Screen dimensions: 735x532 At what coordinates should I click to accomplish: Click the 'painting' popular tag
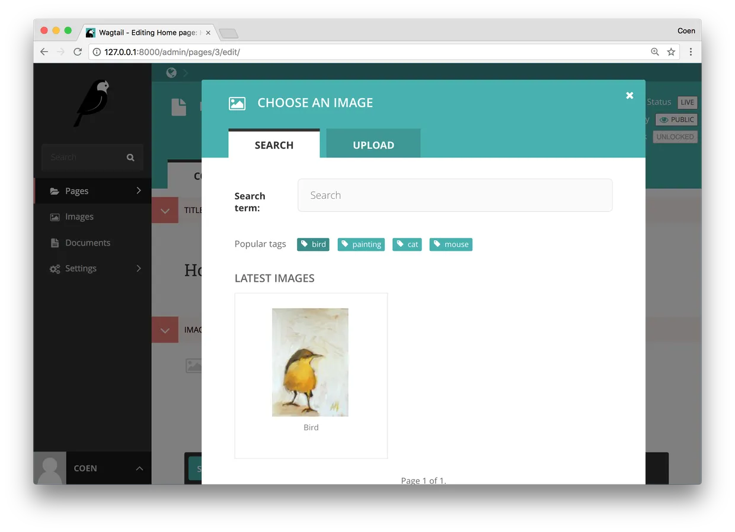(x=361, y=244)
